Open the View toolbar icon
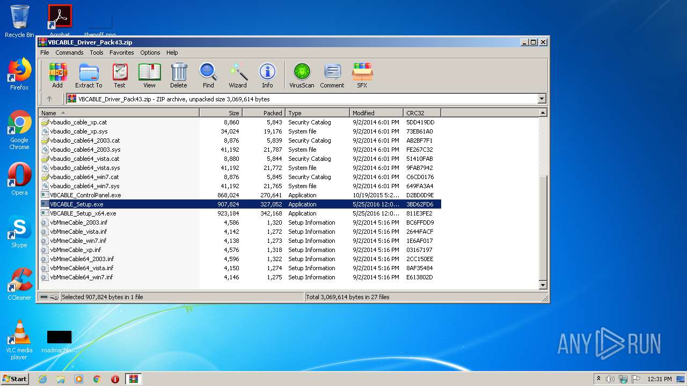Viewport: 687px width, 386px height. click(x=150, y=75)
